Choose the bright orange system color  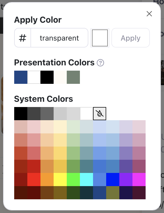47,180
